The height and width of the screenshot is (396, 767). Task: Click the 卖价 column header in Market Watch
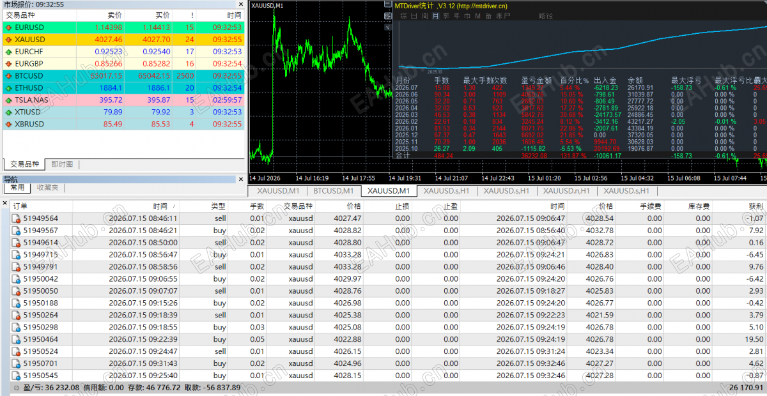click(114, 15)
